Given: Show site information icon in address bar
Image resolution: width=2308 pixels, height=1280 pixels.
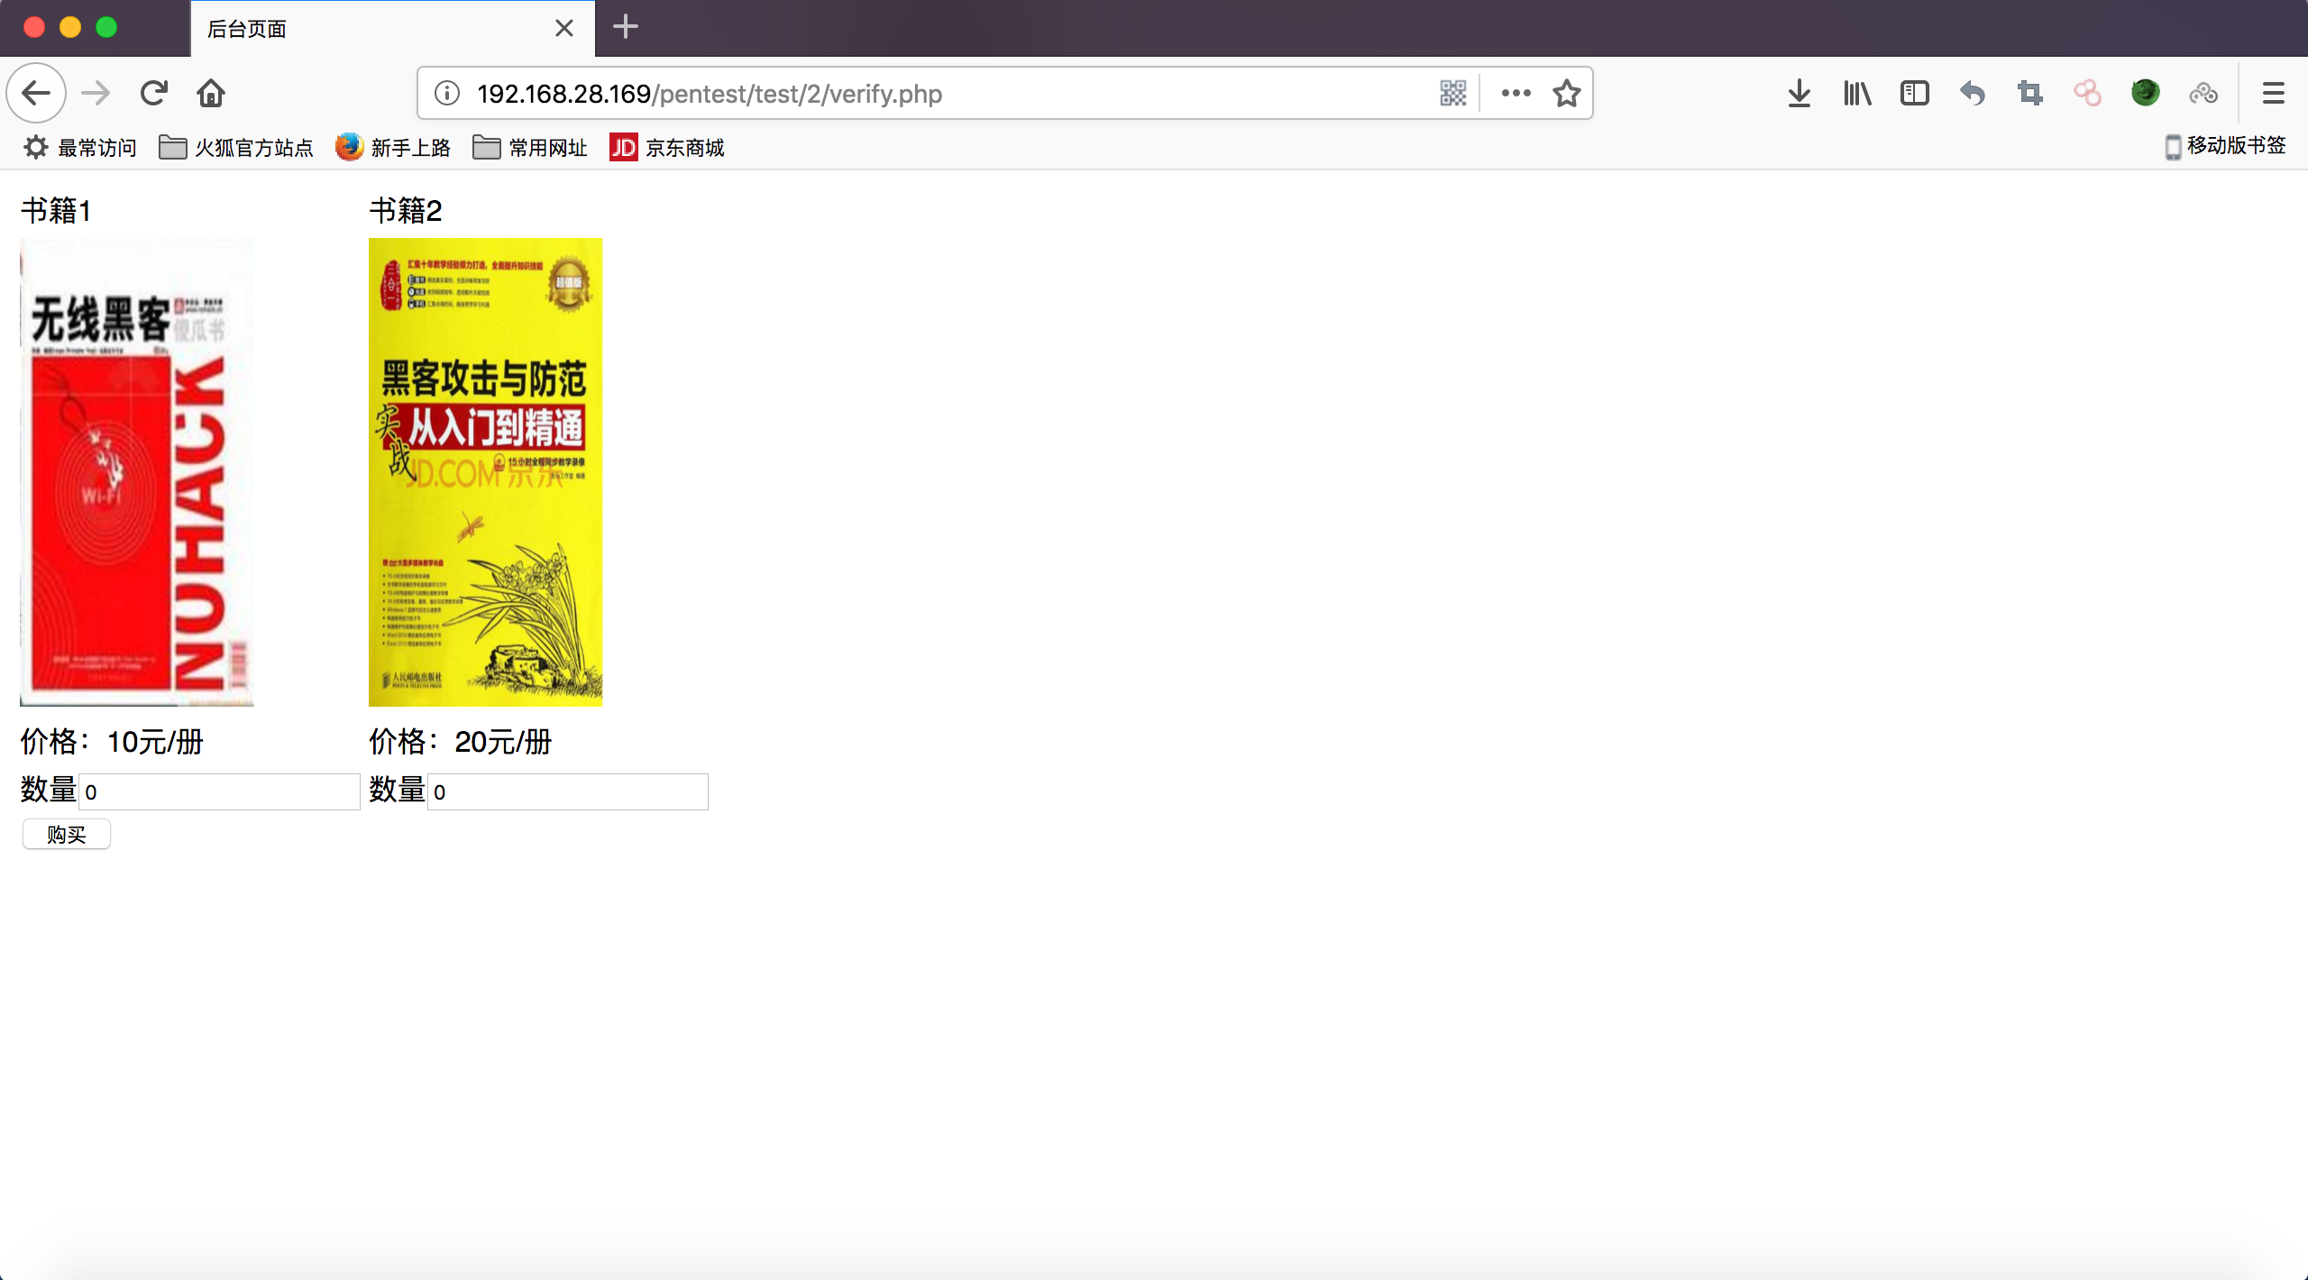Looking at the screenshot, I should coord(447,93).
